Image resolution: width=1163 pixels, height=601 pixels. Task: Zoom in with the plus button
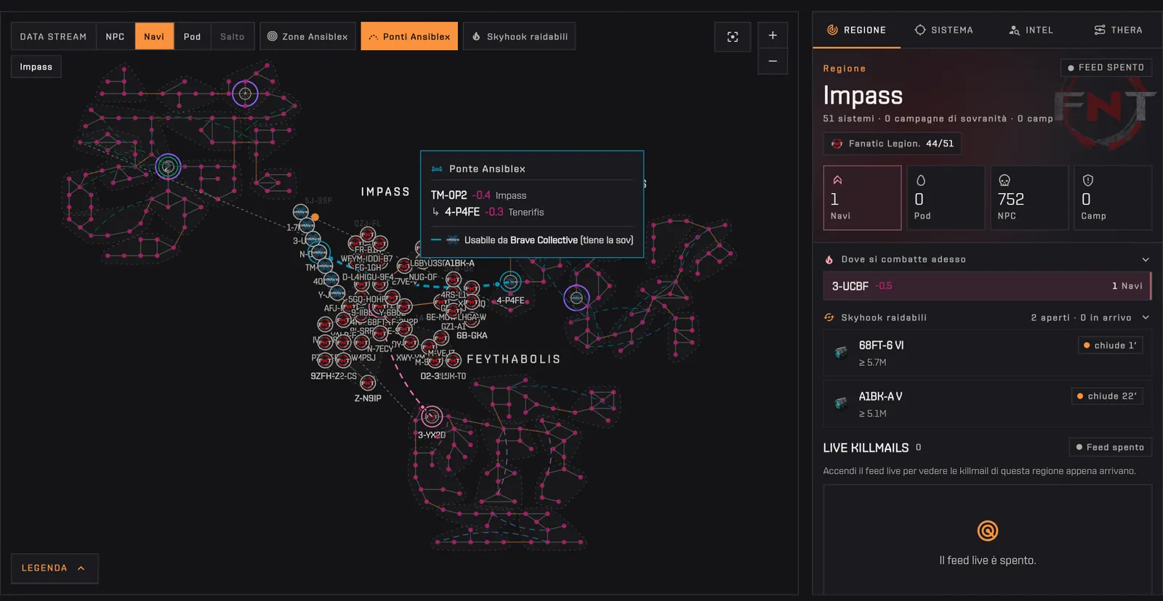[773, 35]
